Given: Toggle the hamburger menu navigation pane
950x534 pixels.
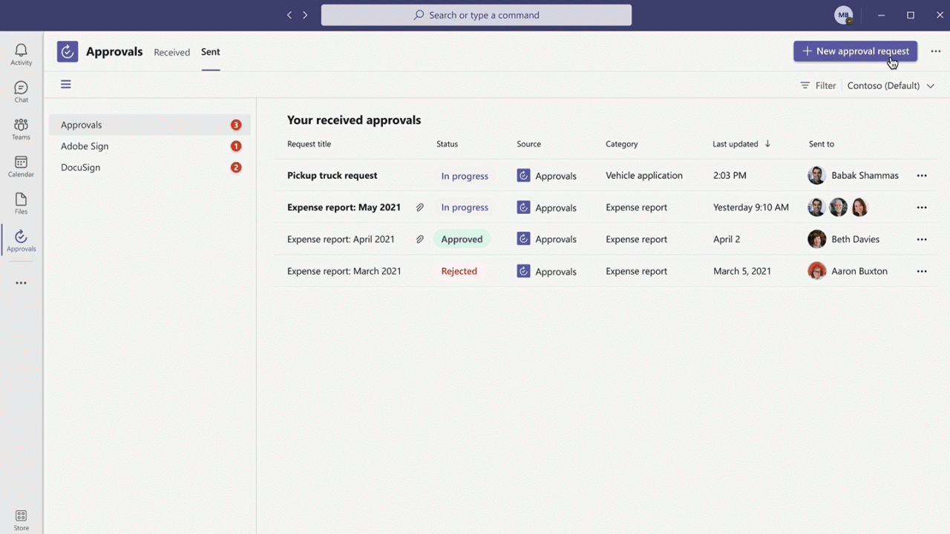Looking at the screenshot, I should click(66, 85).
